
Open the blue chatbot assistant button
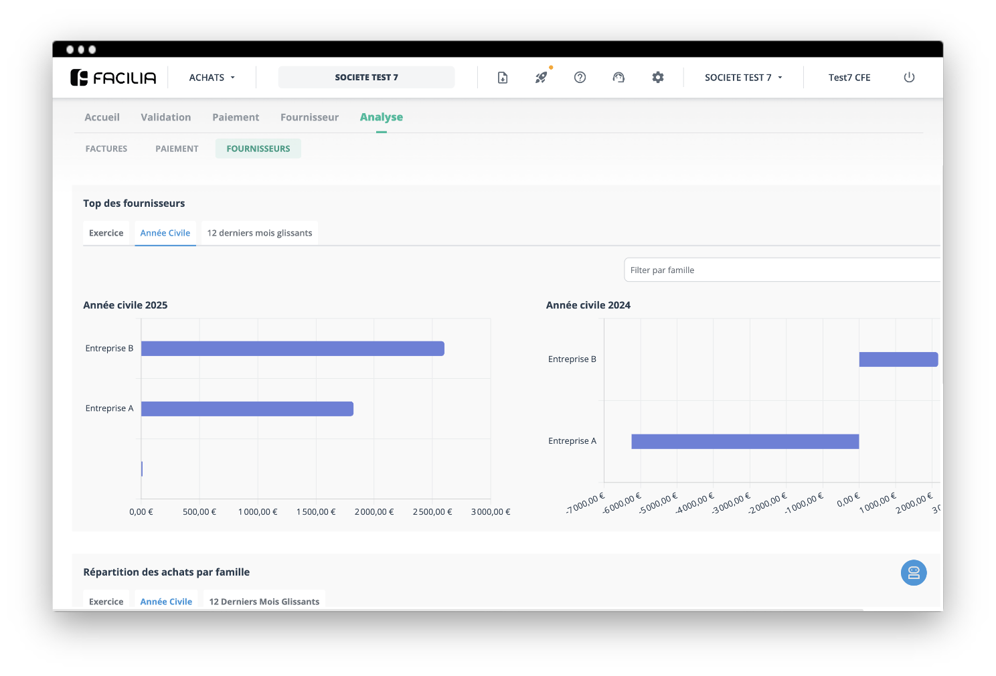coord(913,573)
